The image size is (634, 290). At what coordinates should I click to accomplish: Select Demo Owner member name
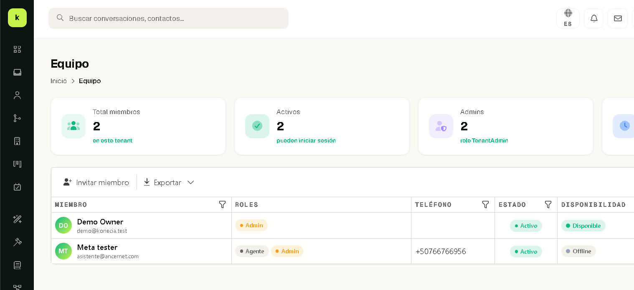[100, 222]
